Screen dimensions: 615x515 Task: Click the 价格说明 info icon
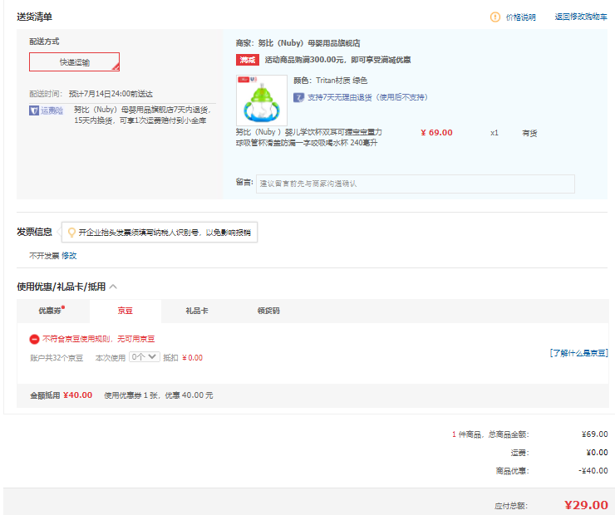(495, 17)
